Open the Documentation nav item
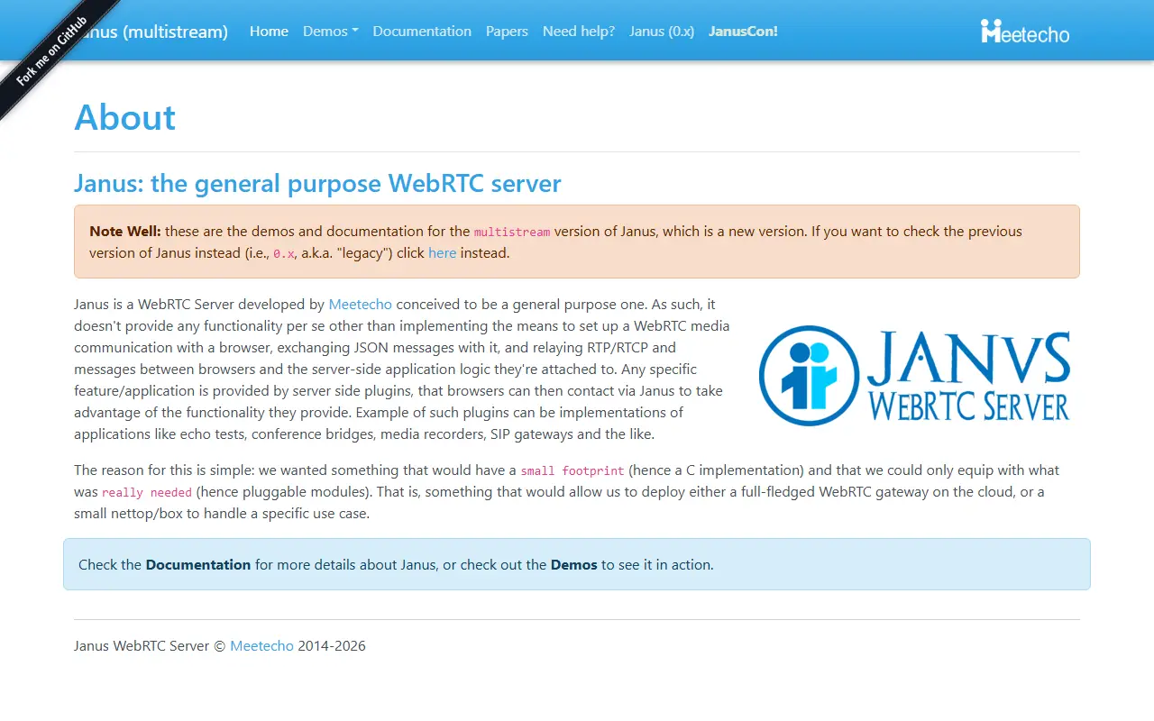Viewport: 1154px width, 721px height. (422, 32)
